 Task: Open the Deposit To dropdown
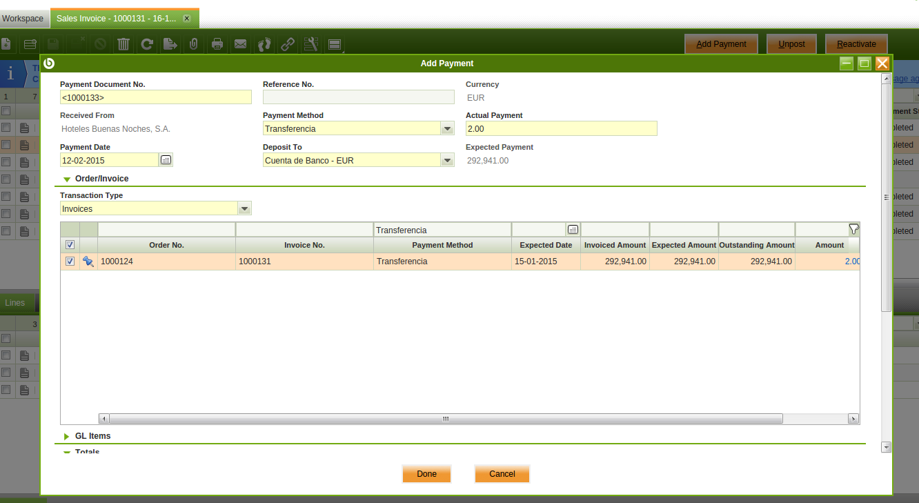447,160
